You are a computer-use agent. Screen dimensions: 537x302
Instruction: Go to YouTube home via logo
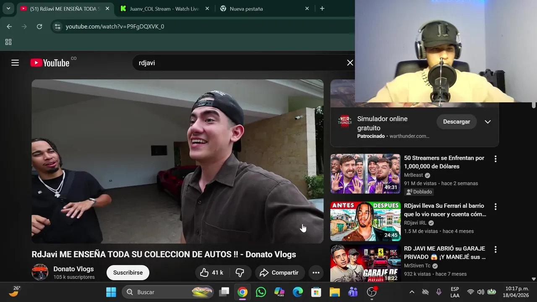click(50, 63)
